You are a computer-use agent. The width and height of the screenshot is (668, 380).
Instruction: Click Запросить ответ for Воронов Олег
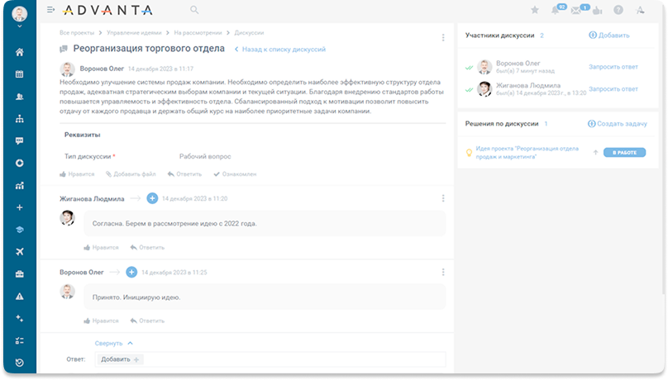(x=613, y=66)
